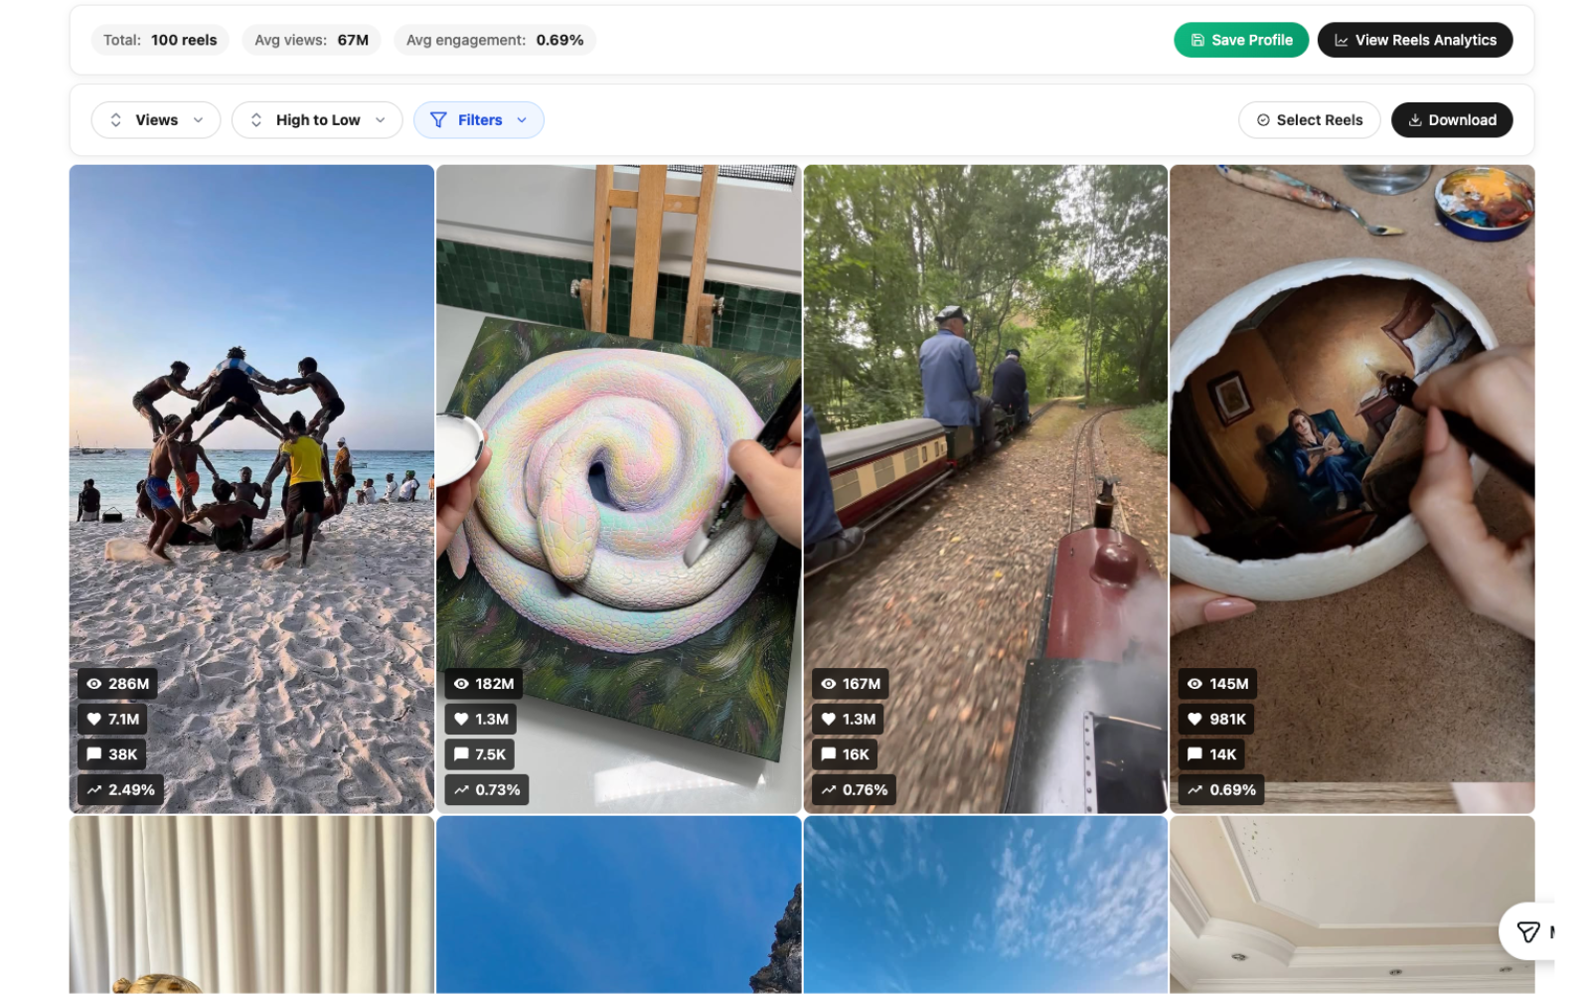Open the curtain reel in the second row
This screenshot has width=1590, height=994.
[251, 905]
